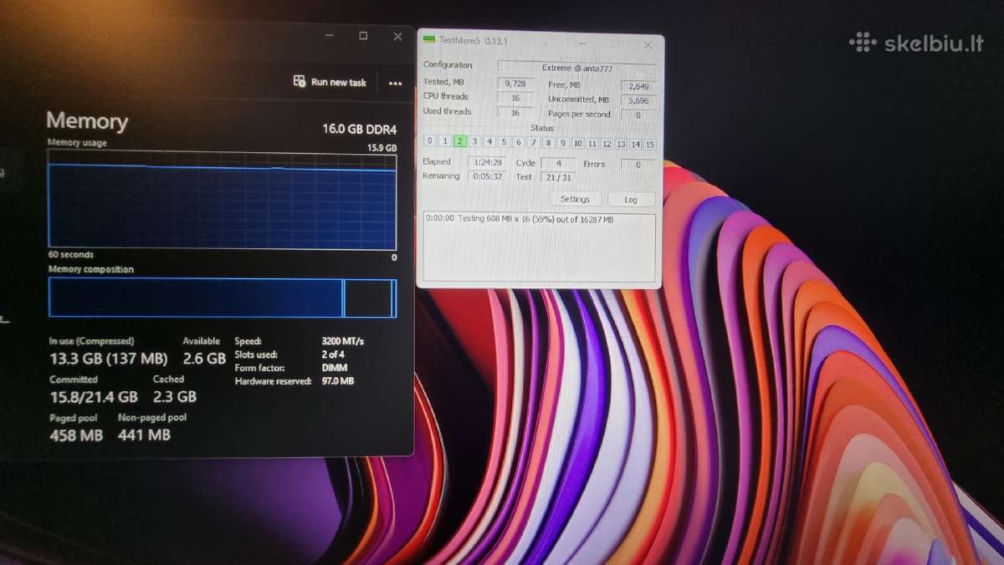Click the Hardware reserved value 97.0 MB
Image resolution: width=1004 pixels, height=565 pixels.
[338, 381]
